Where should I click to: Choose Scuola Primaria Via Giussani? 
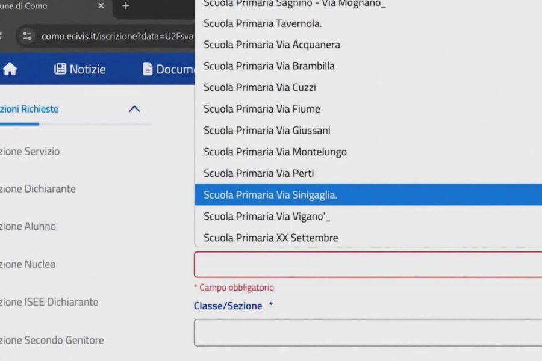368,130
